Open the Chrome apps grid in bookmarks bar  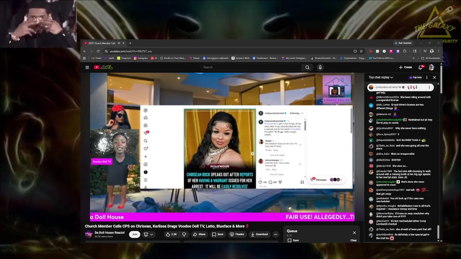tap(84, 58)
